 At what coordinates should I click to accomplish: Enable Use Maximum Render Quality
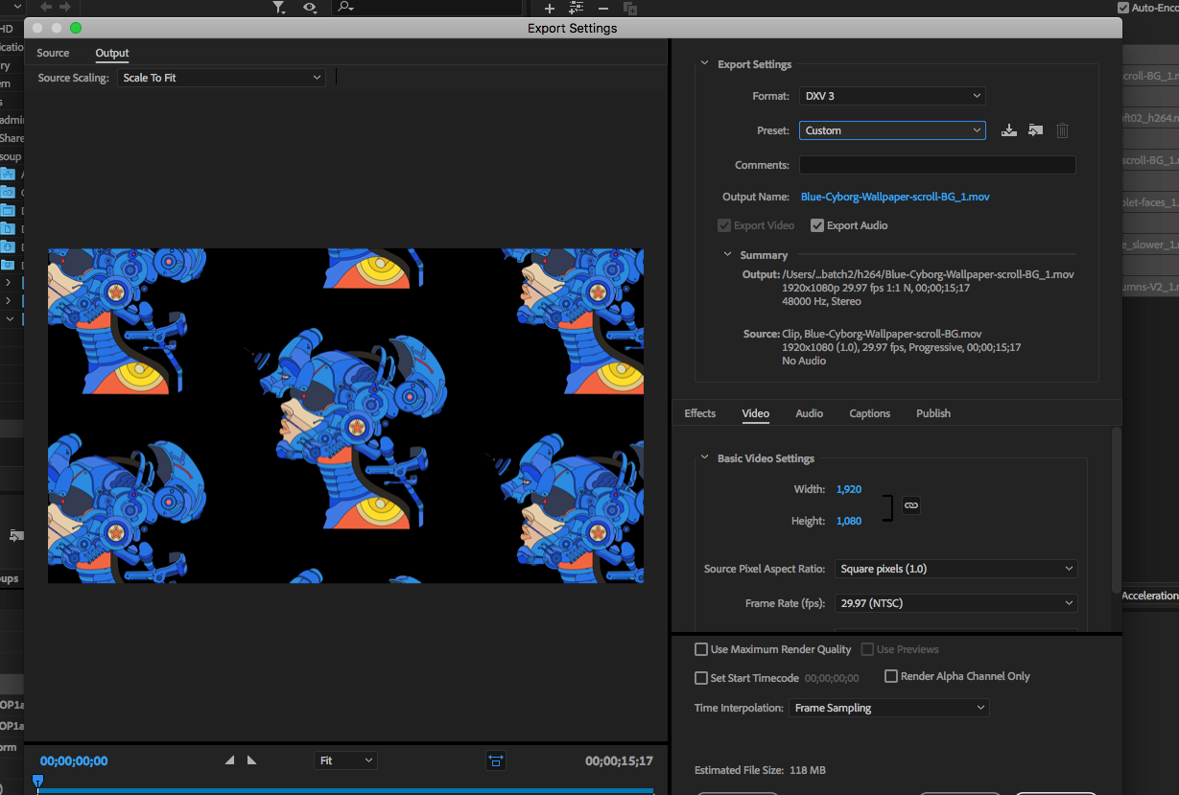pyautogui.click(x=701, y=649)
